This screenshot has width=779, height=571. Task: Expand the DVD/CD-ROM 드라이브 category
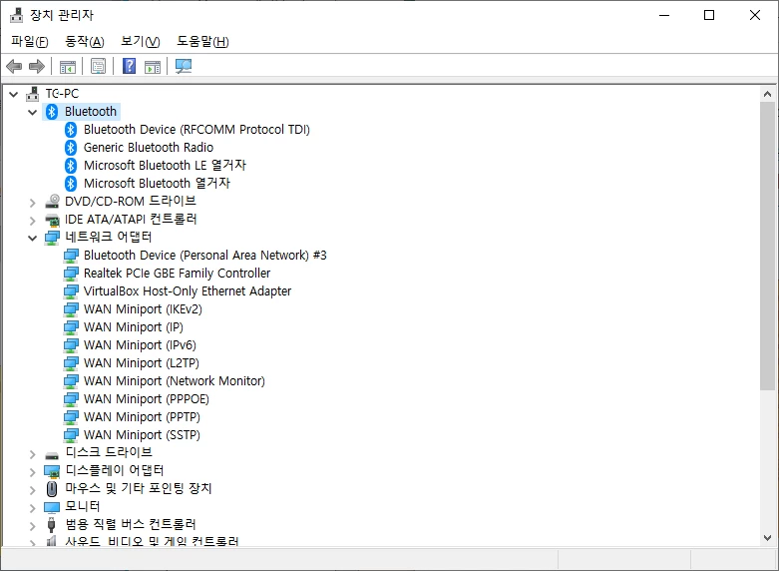coord(33,202)
